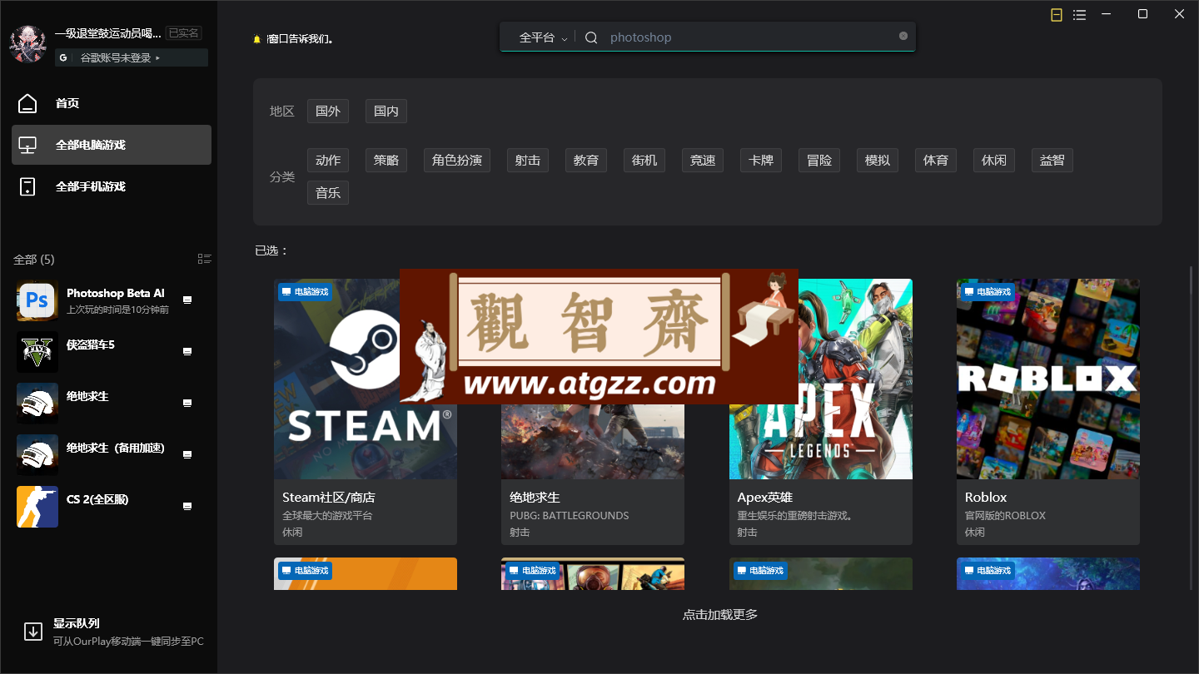This screenshot has height=674, width=1199.
Task: Click the PC monitor icon beside CS 2(全区服)
Action: coord(187,507)
